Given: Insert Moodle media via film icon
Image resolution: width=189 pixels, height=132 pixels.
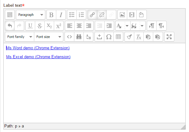Looking at the screenshot, I should click(x=132, y=15).
